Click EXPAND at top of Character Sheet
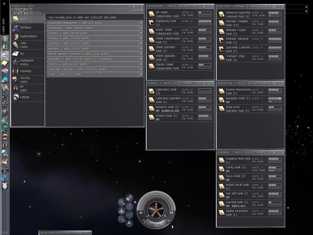The height and width of the screenshot is (235, 313). [137, 10]
